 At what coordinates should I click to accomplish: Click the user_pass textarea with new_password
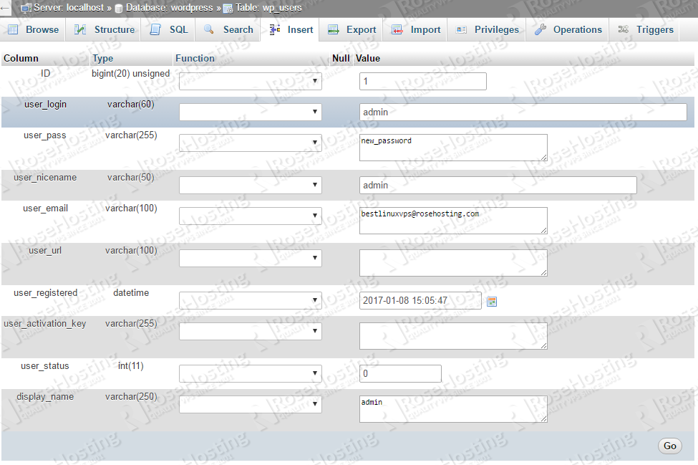(x=453, y=148)
